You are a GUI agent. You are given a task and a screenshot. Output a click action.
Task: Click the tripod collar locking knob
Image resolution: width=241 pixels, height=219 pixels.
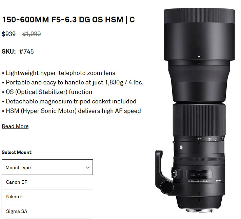pyautogui.click(x=167, y=186)
